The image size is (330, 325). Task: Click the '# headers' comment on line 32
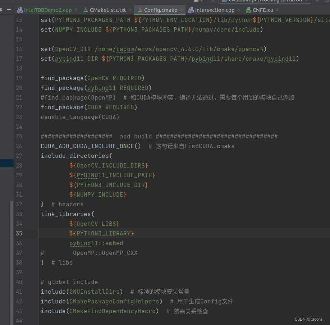68,204
